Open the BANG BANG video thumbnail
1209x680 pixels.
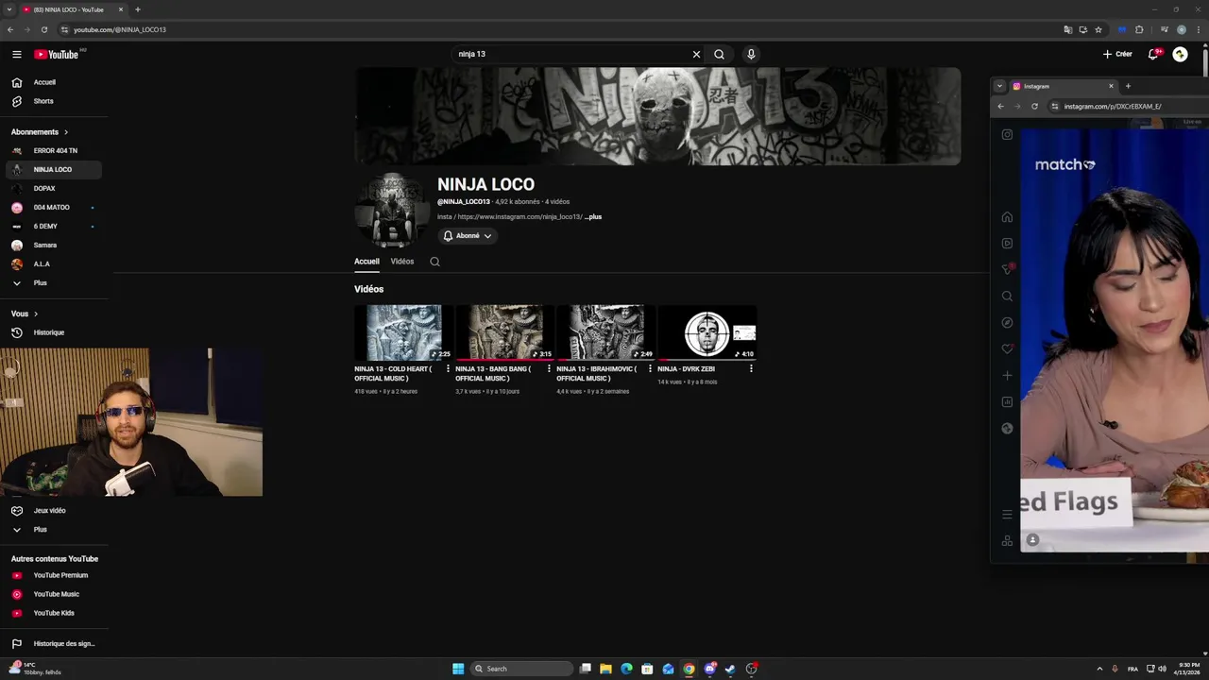[504, 332]
